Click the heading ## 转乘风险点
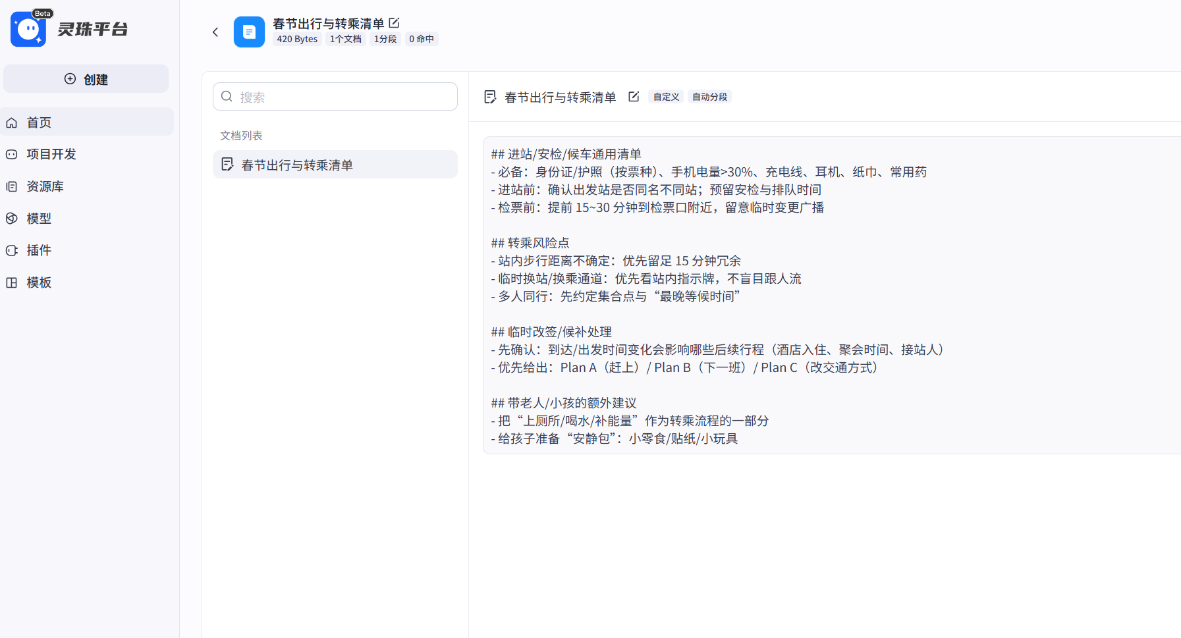The height and width of the screenshot is (638, 1181). coord(530,243)
